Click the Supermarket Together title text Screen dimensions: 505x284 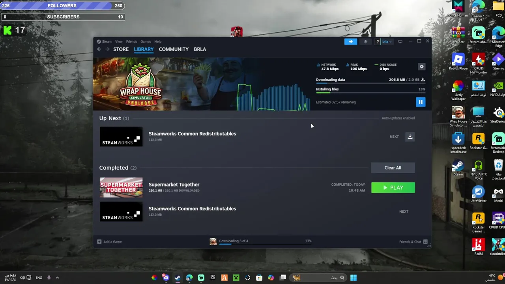pos(174,185)
